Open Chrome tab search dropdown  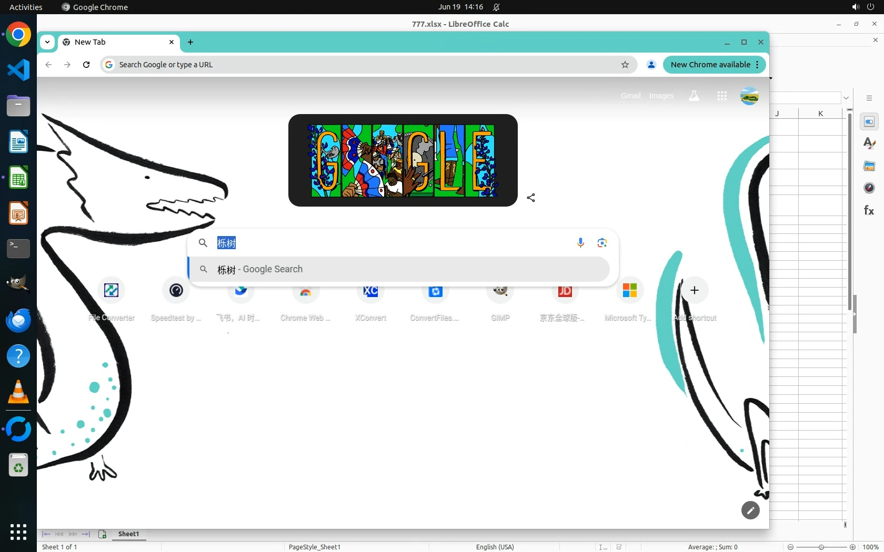[x=47, y=42]
